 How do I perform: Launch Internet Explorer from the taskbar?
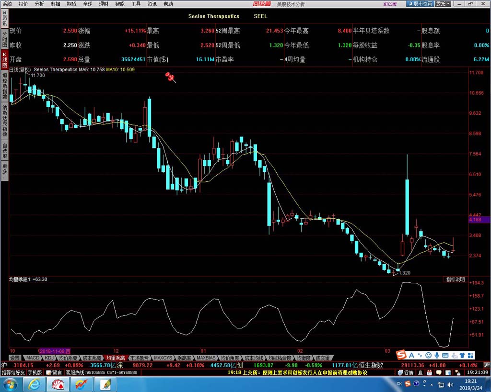coord(34,384)
